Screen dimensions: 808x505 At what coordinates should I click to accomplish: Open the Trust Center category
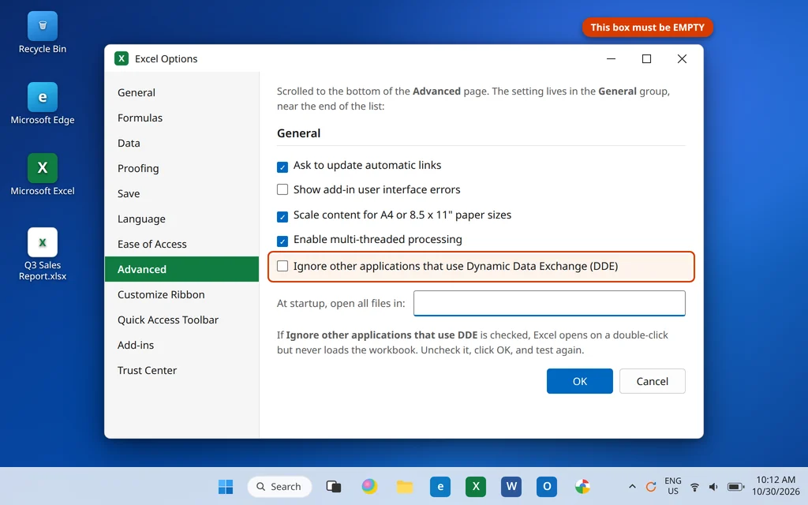coord(181,371)
